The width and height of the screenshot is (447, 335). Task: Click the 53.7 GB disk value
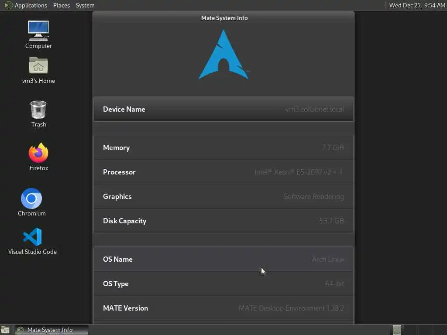point(331,221)
